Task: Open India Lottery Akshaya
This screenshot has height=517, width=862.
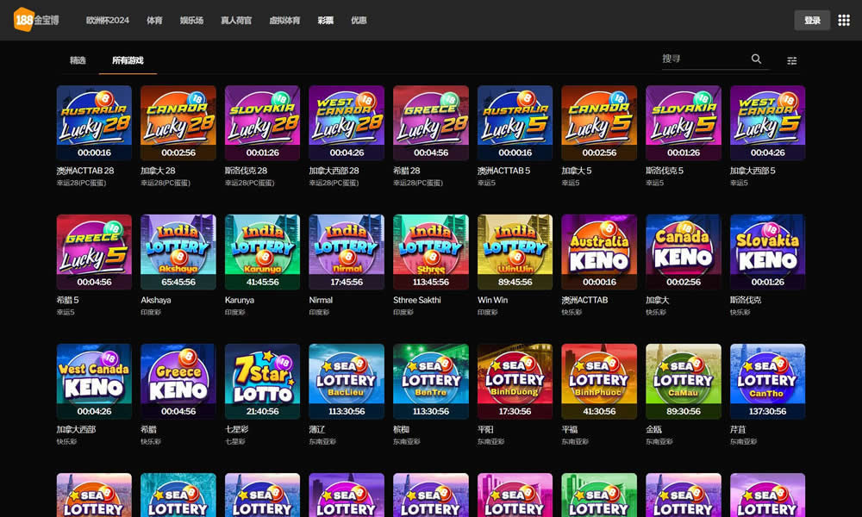Action: click(x=178, y=252)
